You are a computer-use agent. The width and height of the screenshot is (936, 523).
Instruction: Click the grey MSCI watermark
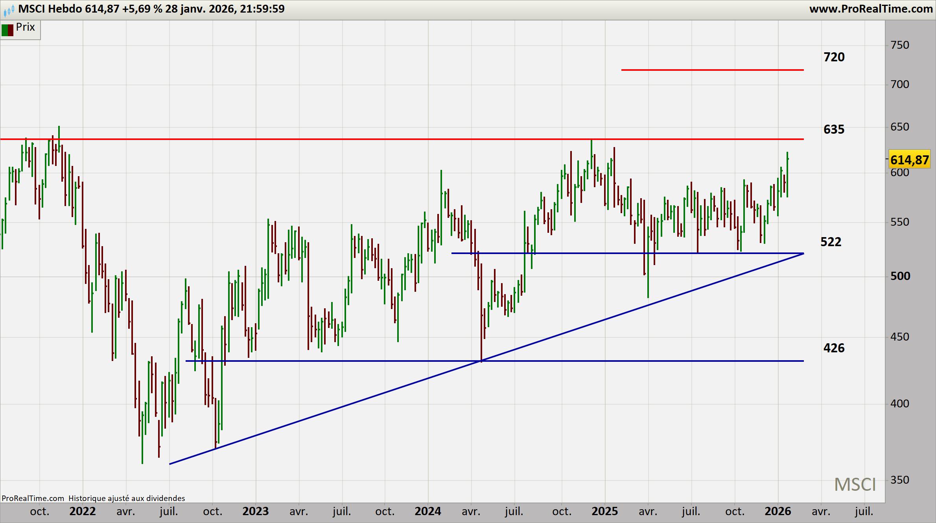[855, 485]
